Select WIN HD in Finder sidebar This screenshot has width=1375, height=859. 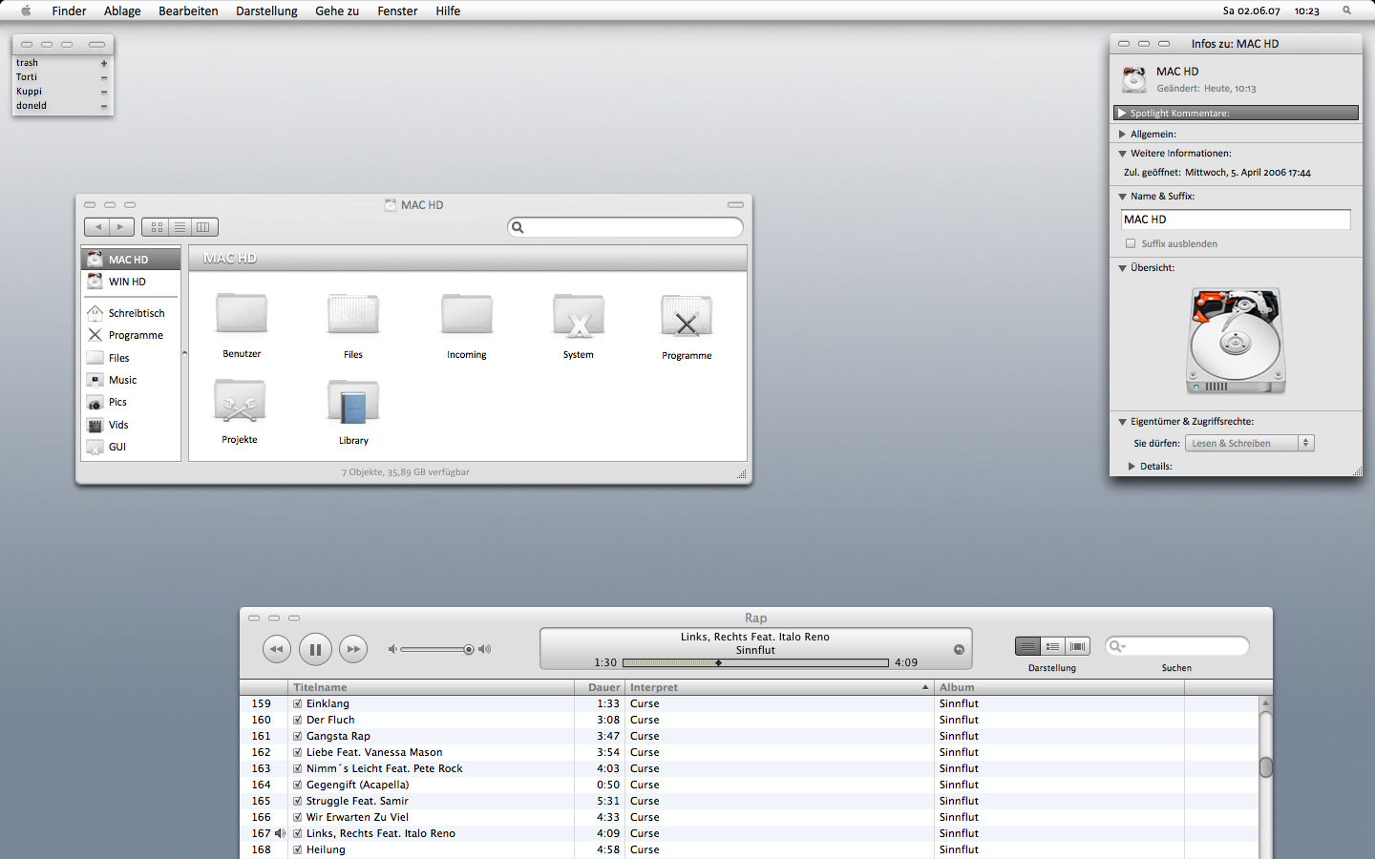click(x=131, y=282)
